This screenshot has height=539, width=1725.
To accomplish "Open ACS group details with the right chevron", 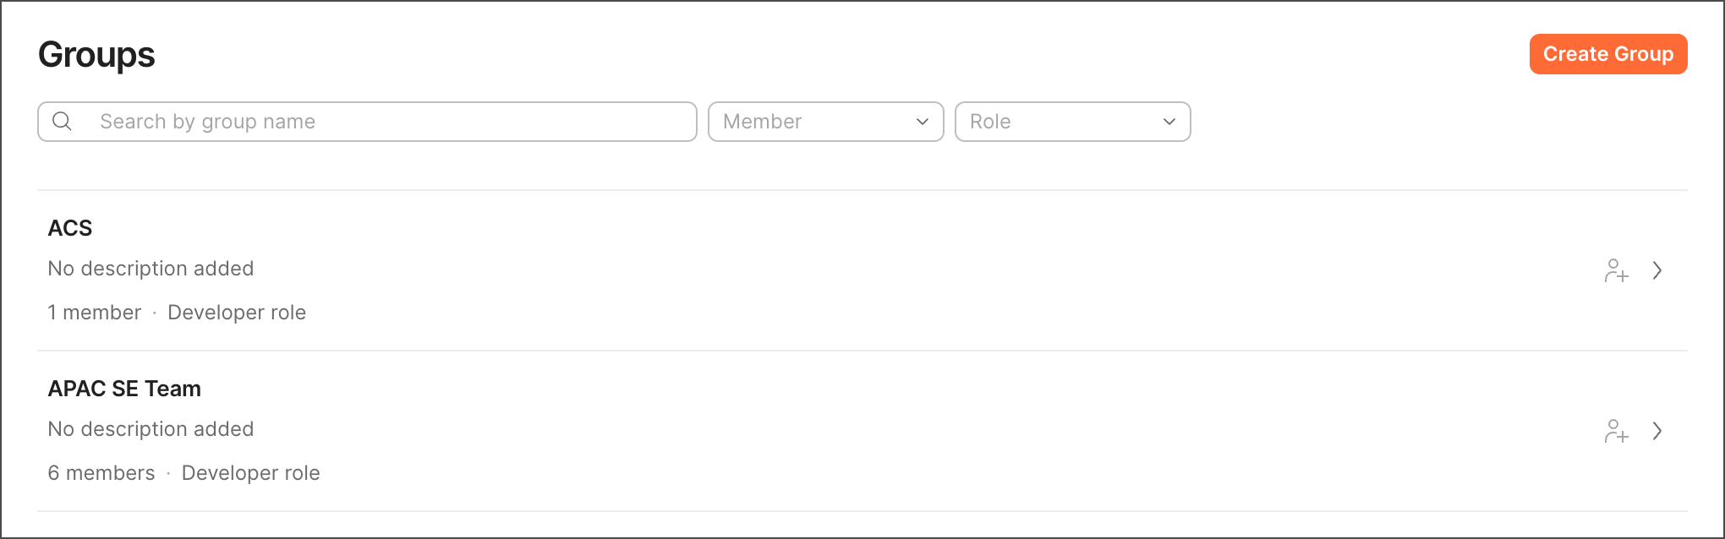I will [1657, 271].
